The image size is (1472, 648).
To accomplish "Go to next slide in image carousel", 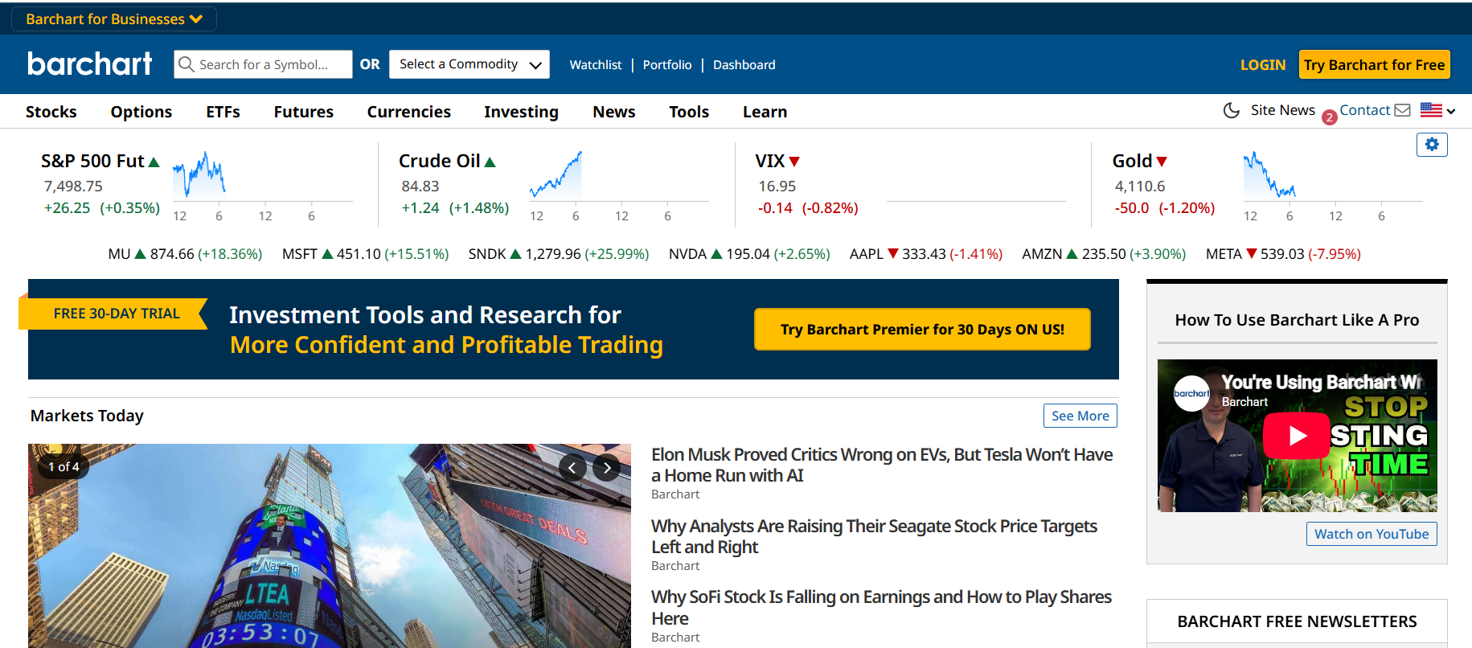I will click(x=607, y=467).
